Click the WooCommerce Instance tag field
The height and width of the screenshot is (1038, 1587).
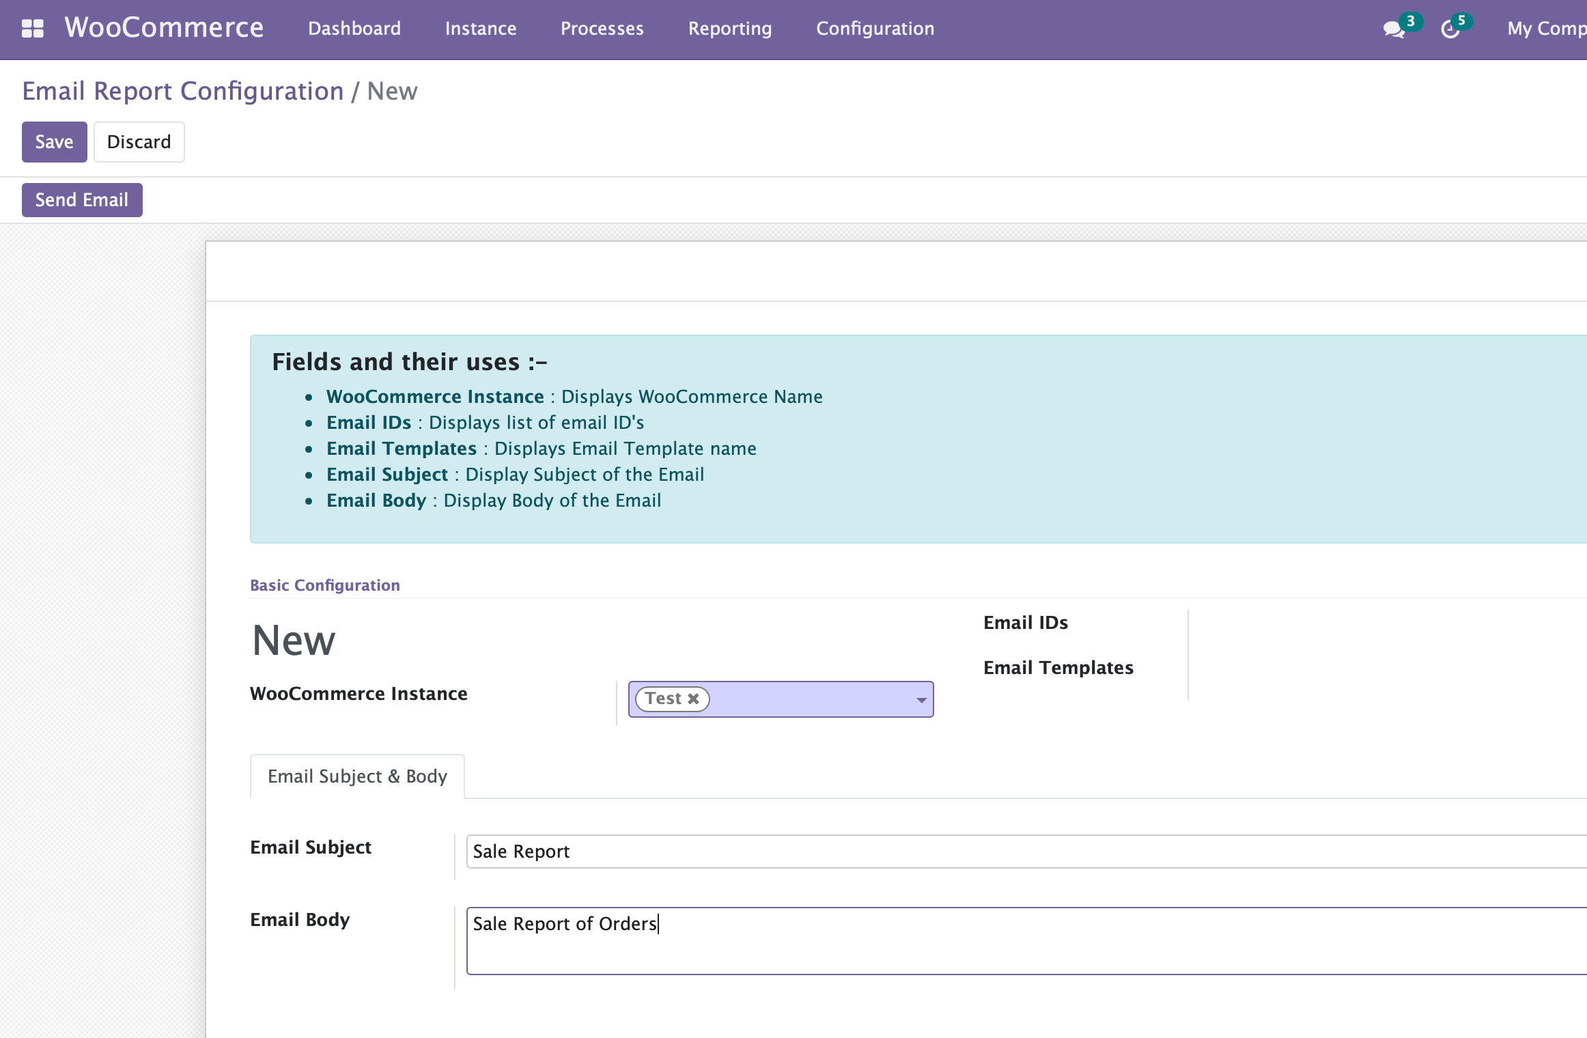pos(813,699)
